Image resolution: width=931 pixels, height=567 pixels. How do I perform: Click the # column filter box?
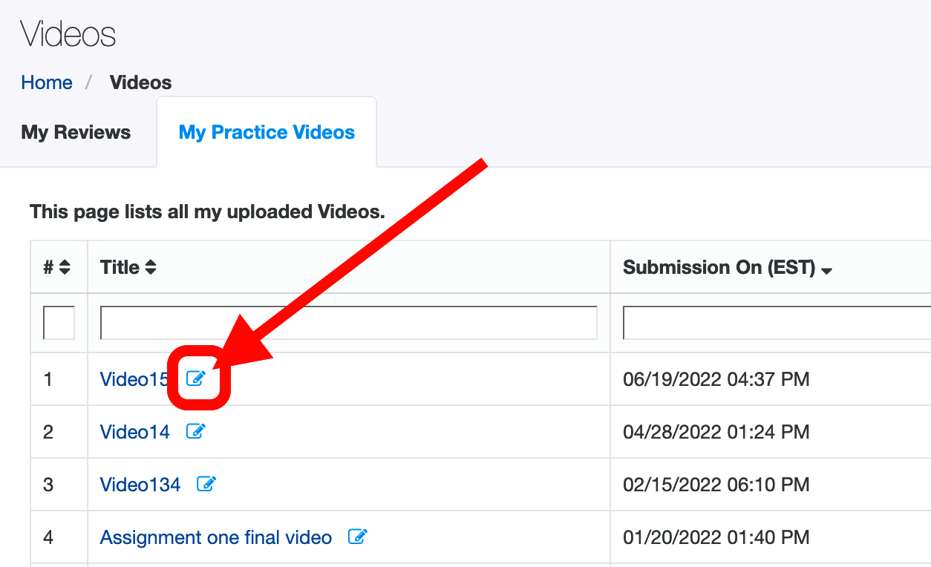59,323
